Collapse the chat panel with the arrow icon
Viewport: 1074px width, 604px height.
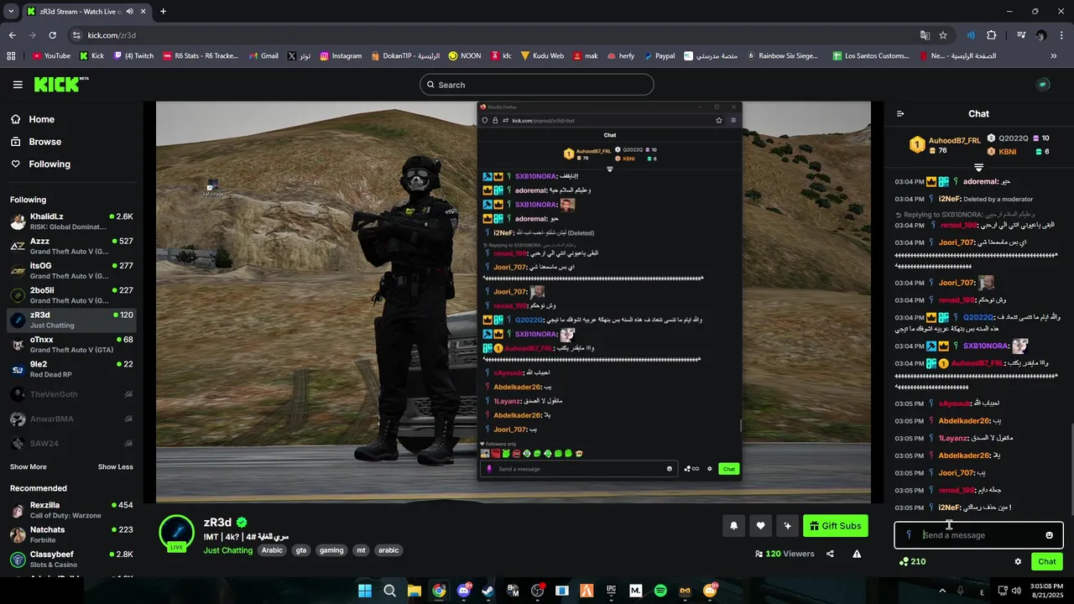pyautogui.click(x=900, y=114)
